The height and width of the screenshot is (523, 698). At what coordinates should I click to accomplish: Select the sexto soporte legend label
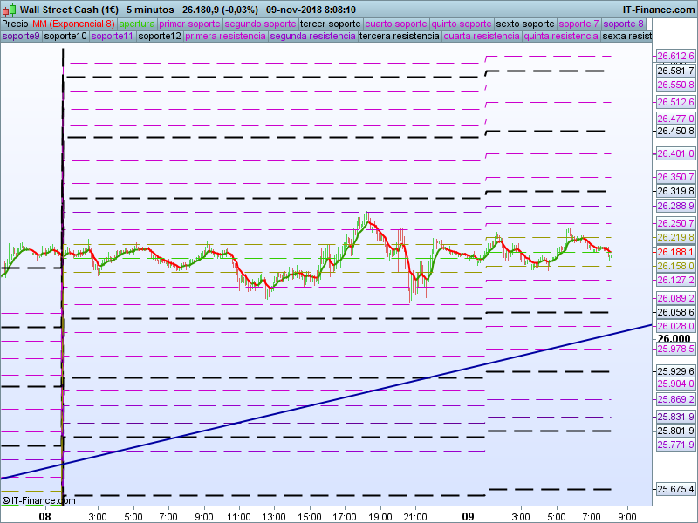tap(525, 24)
